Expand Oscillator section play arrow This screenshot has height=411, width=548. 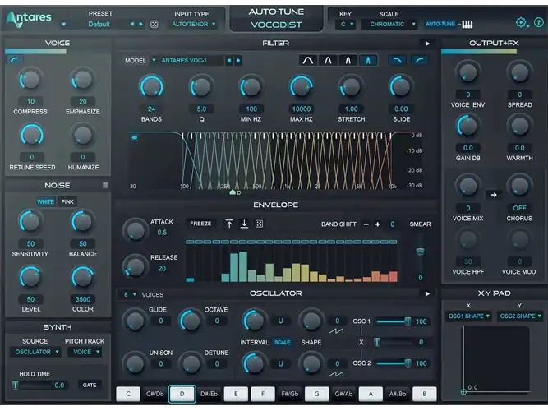tap(427, 293)
